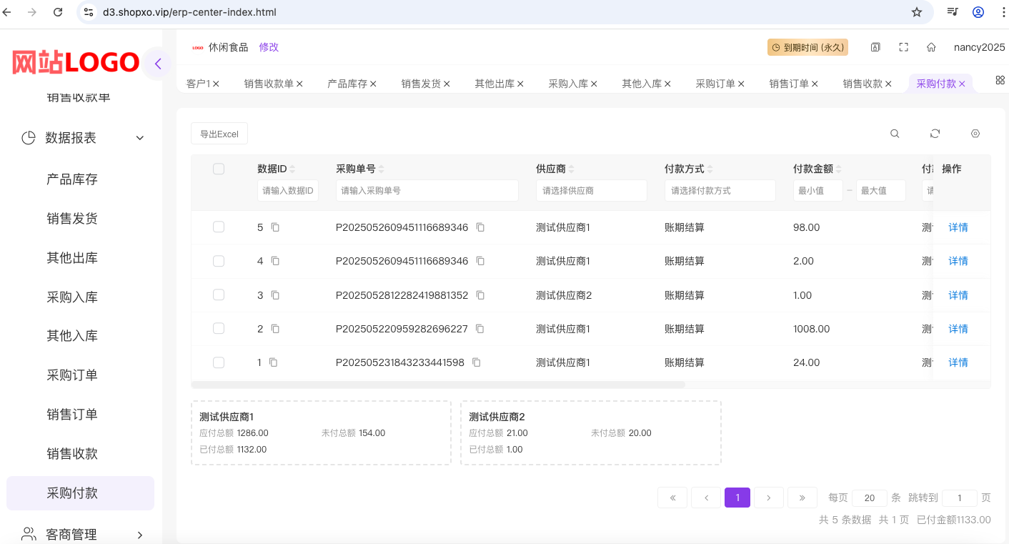1009x544 pixels.
Task: Enter fullscreen mode via header icon
Action: pos(903,47)
